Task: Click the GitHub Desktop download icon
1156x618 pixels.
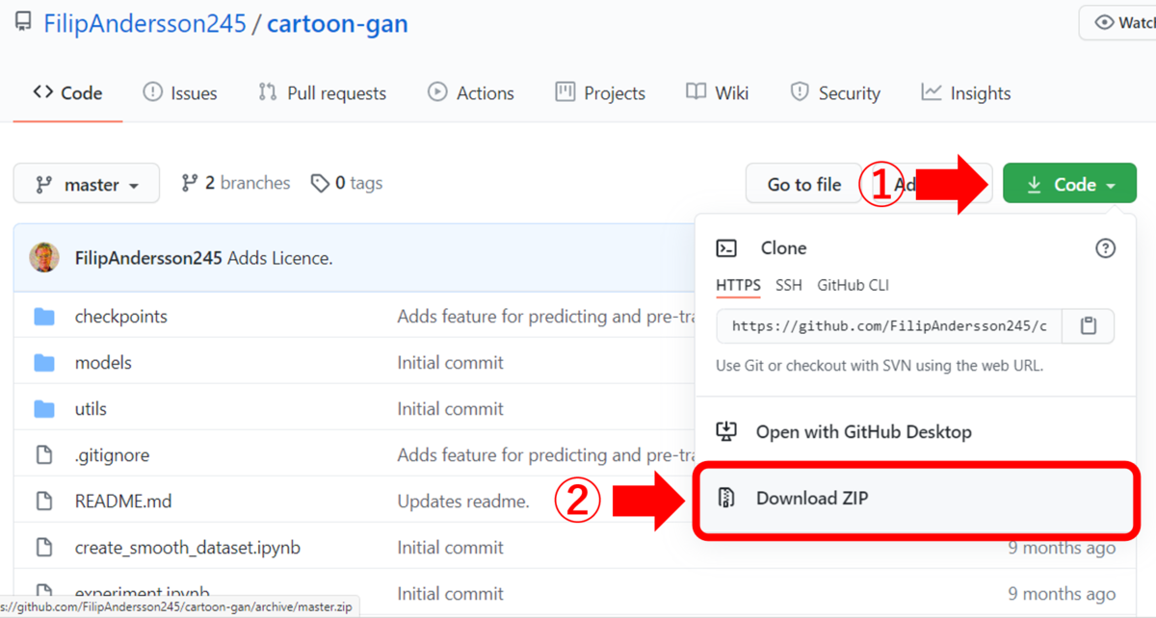Action: point(727,432)
